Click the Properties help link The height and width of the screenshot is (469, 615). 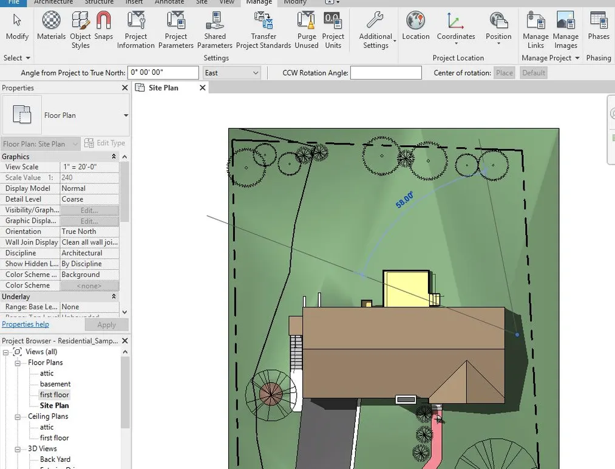click(25, 324)
